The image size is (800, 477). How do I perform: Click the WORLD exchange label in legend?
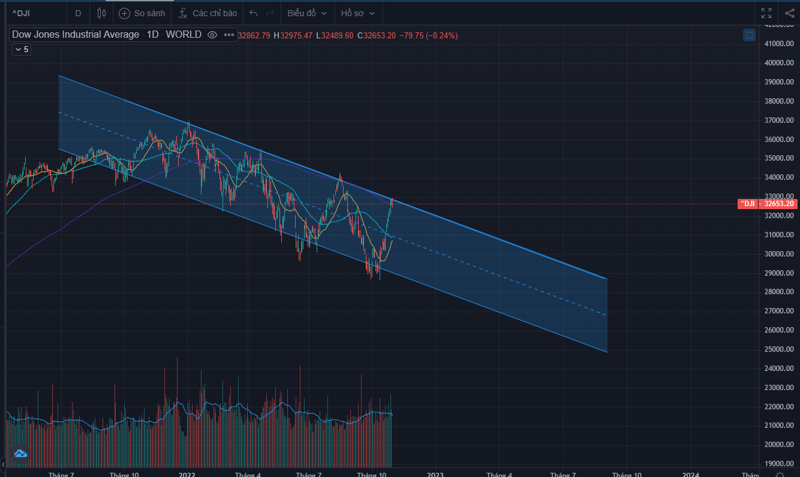point(184,35)
